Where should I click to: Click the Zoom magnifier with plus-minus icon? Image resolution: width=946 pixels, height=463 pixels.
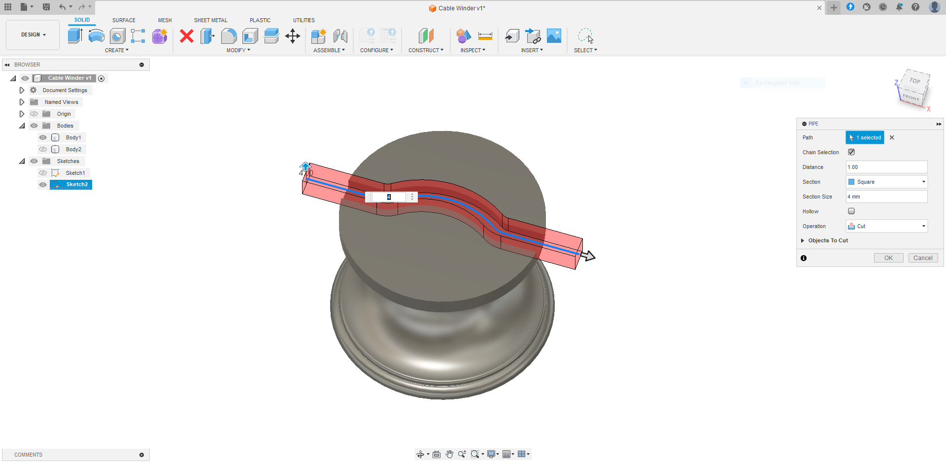[x=462, y=454]
